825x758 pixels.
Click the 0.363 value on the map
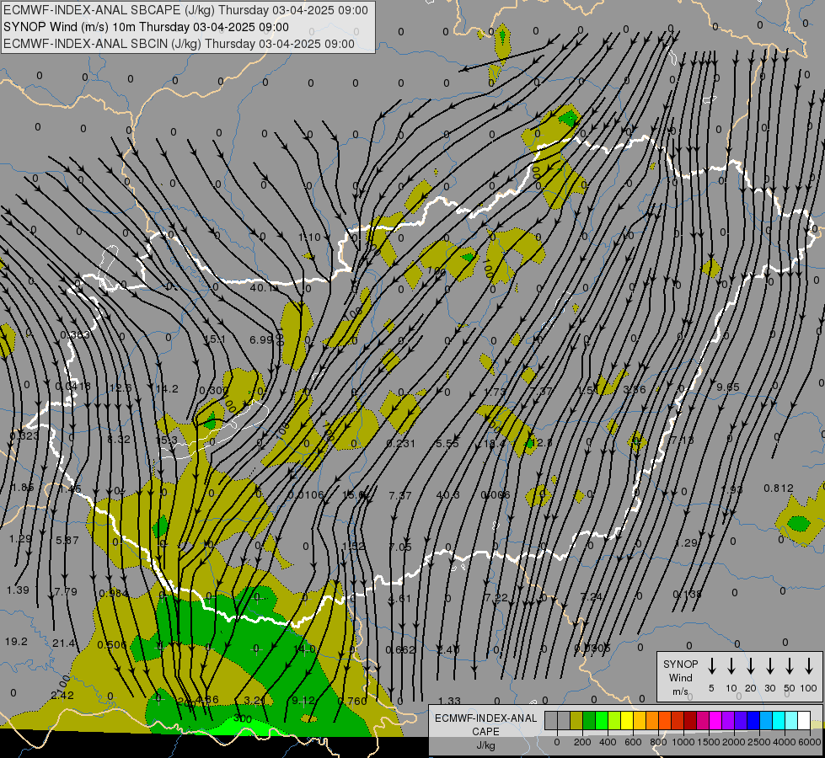pyautogui.click(x=75, y=335)
